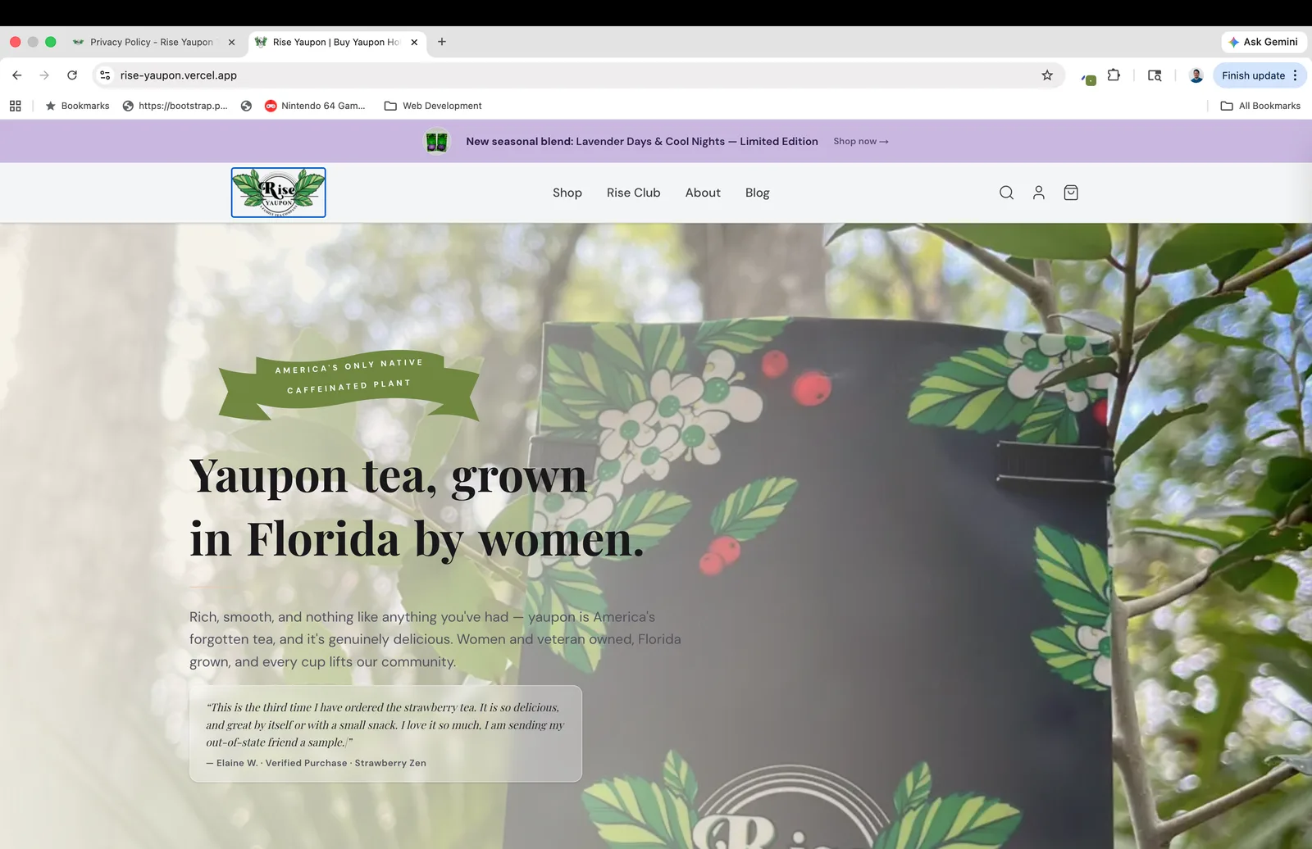
Task: Click the New seasonal blend announcement text
Action: [642, 141]
